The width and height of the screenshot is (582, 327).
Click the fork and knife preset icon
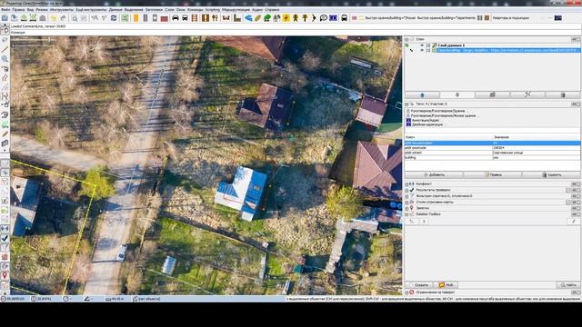pos(215,18)
